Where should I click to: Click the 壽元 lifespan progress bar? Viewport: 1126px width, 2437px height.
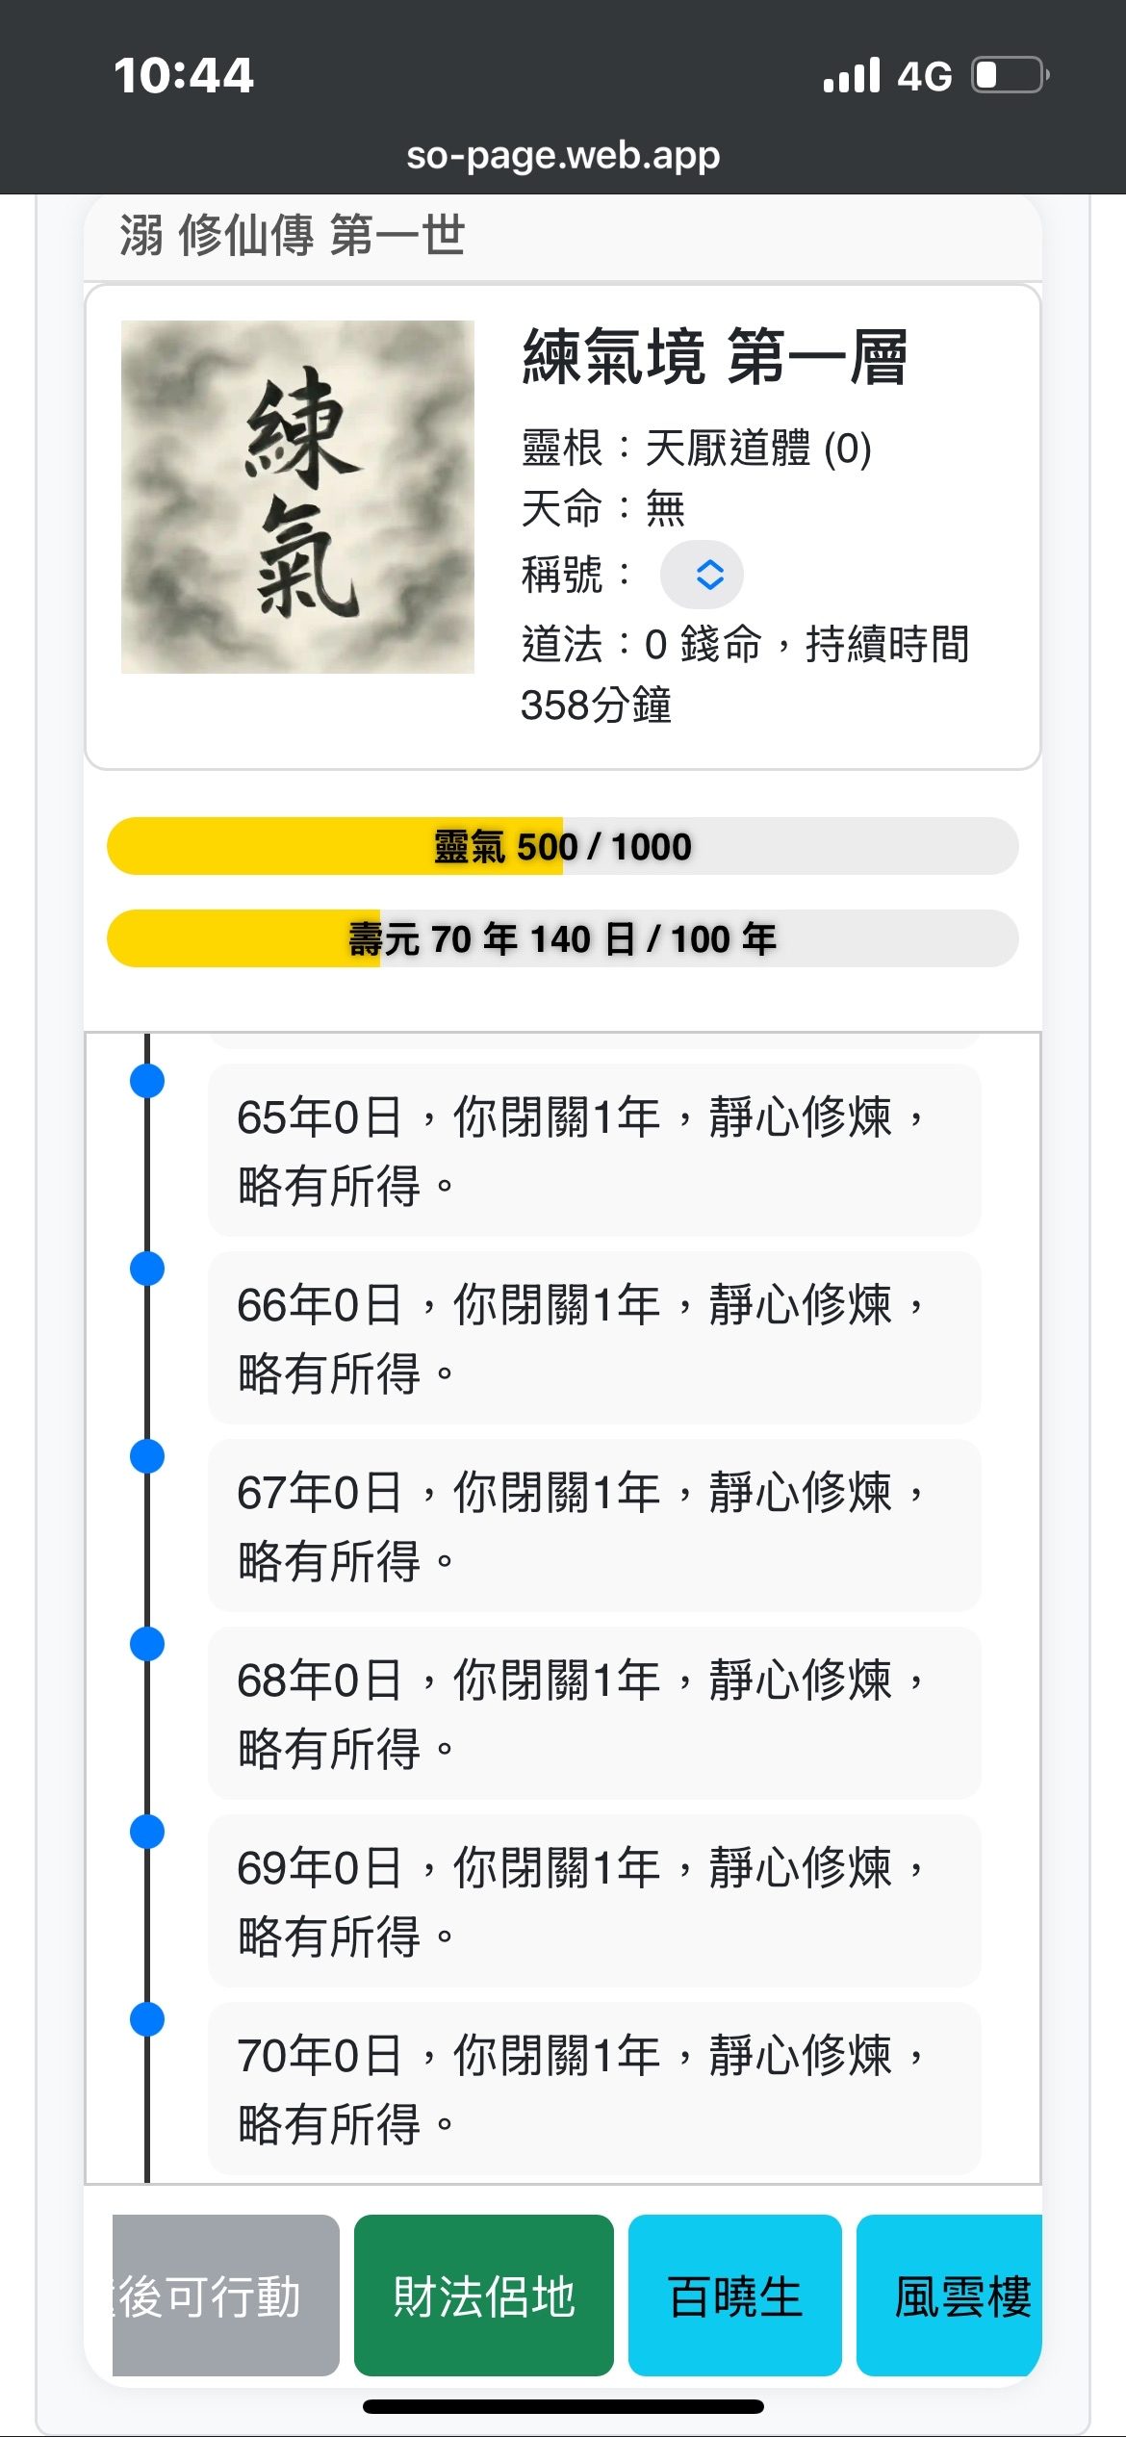562,938
